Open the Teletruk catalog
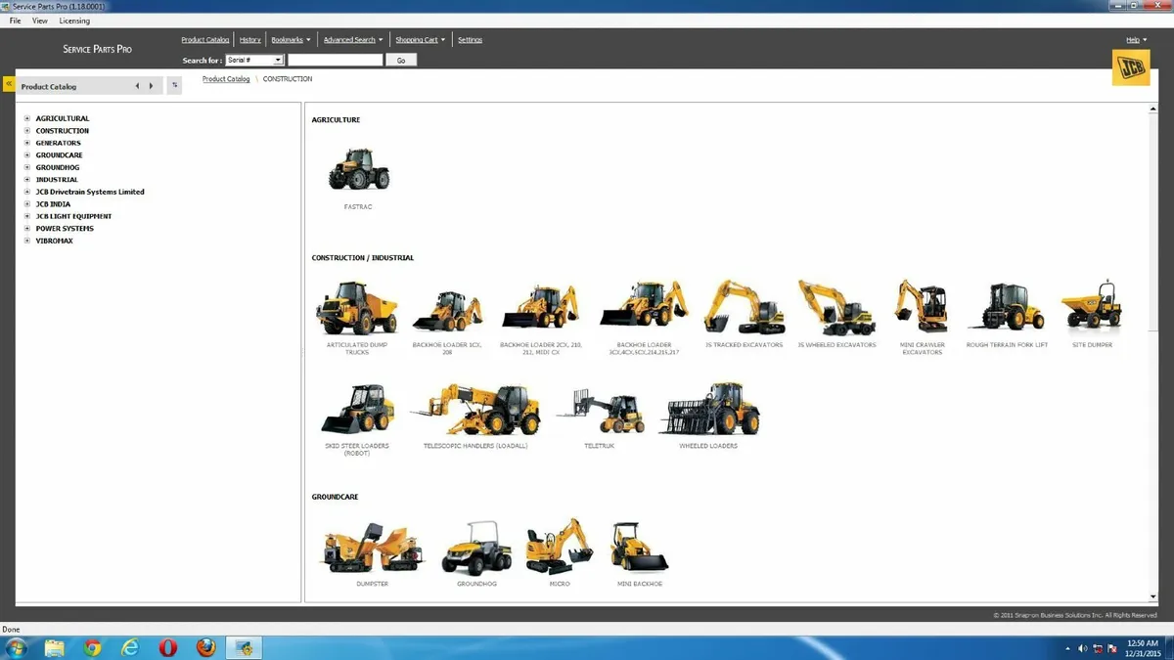The width and height of the screenshot is (1174, 660). [x=600, y=414]
